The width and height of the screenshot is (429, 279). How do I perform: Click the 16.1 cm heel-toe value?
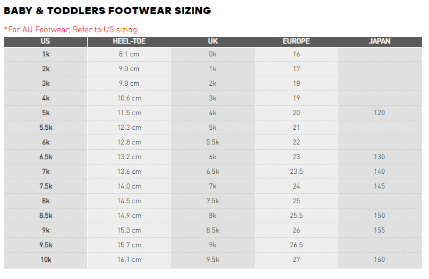point(129,260)
